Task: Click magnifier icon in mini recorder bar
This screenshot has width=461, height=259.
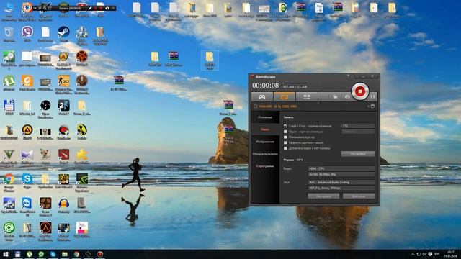Action: (45, 8)
